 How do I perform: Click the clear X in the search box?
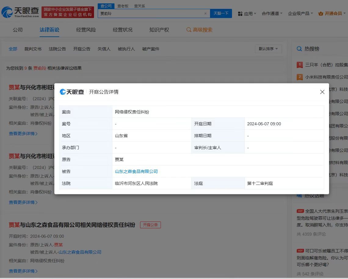tap(205, 13)
